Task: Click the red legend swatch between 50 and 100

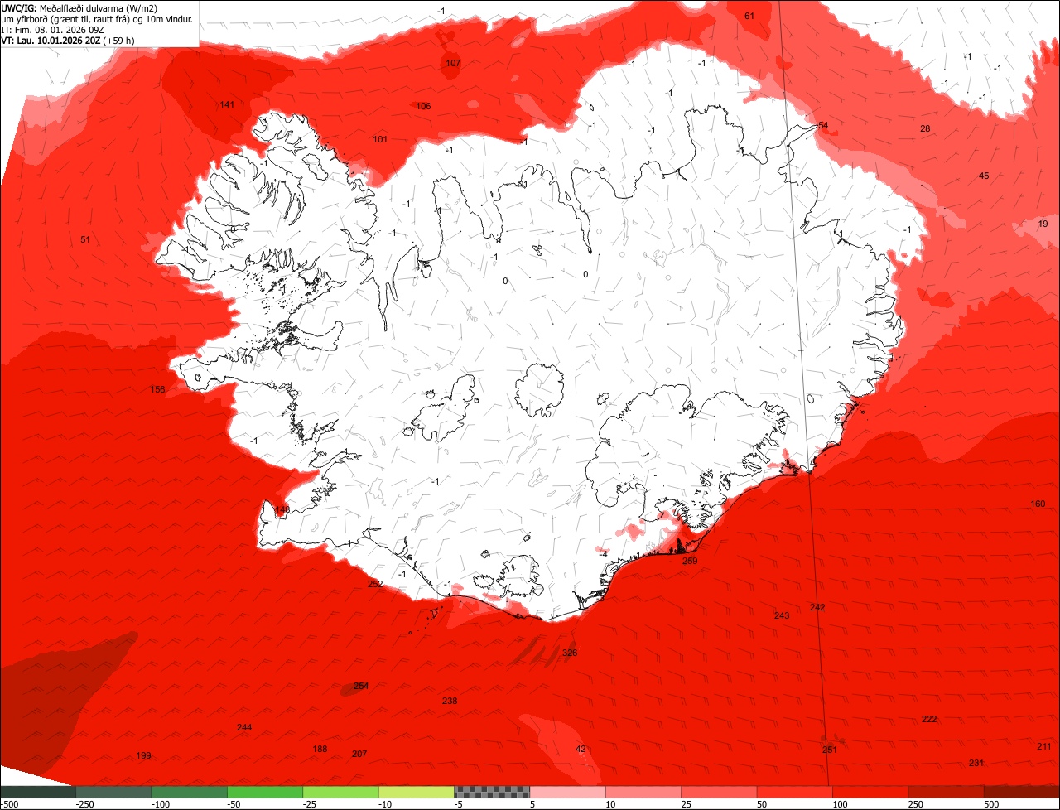Action: click(795, 791)
